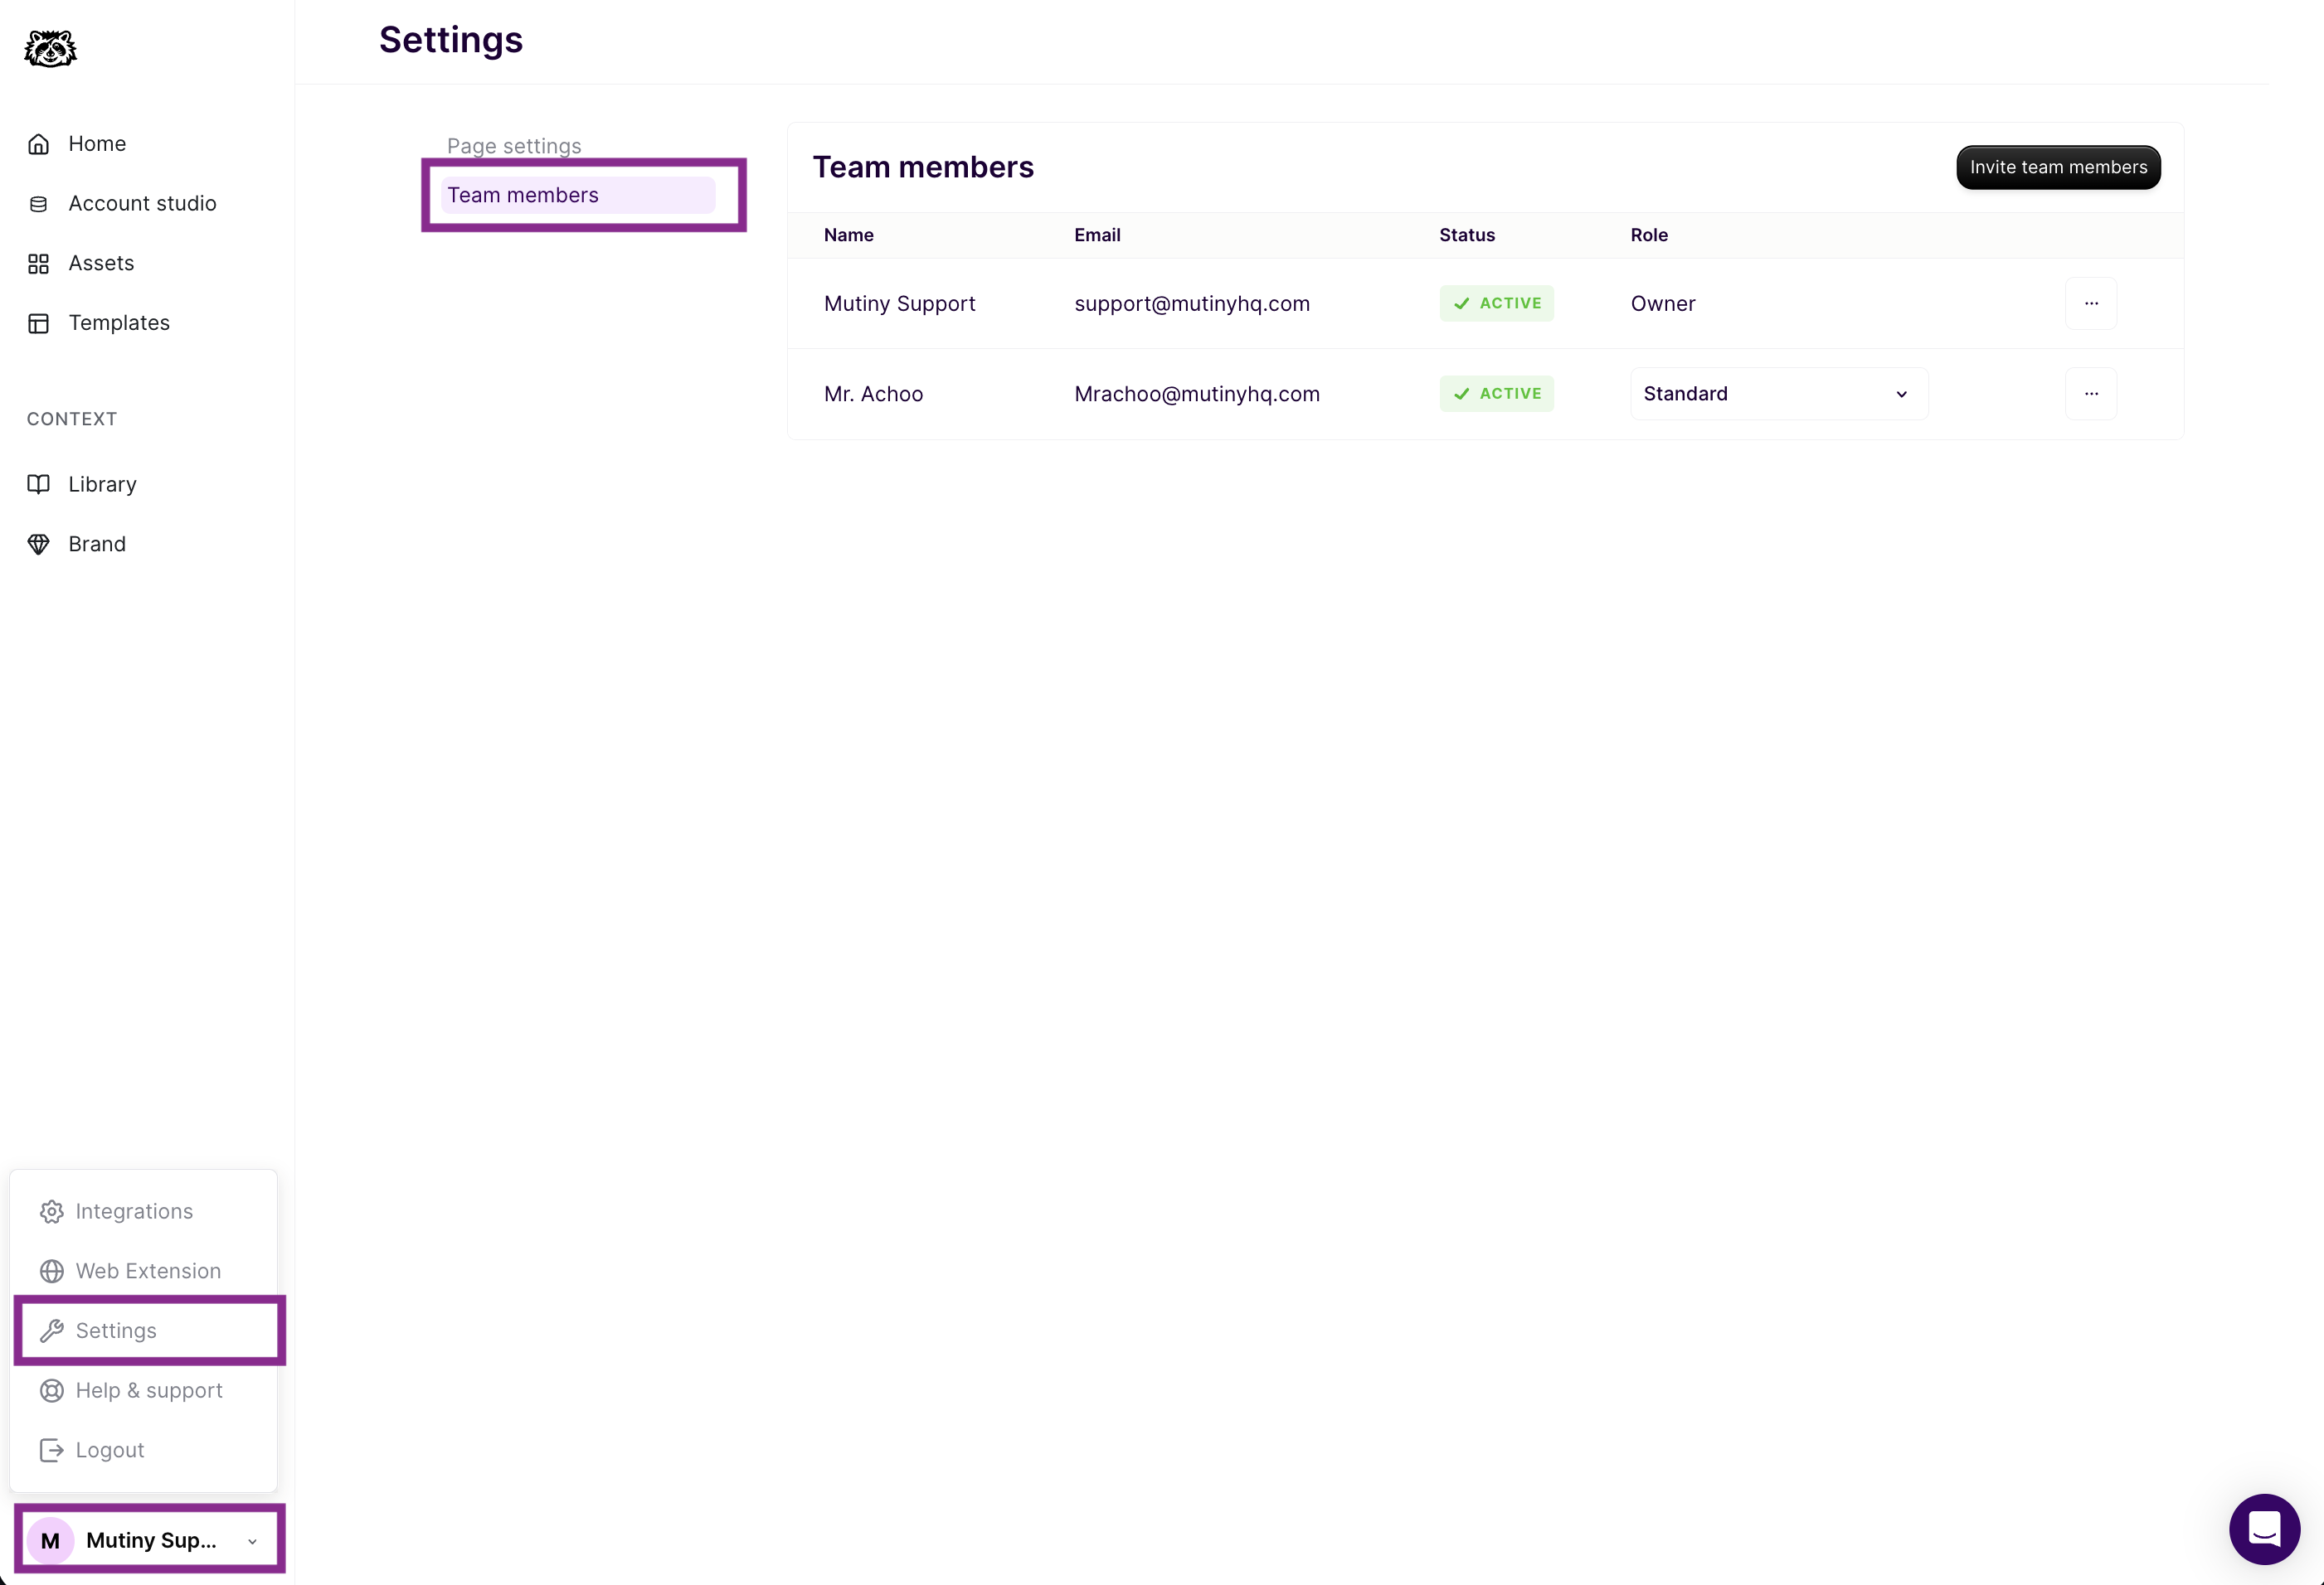The height and width of the screenshot is (1585, 2324).
Task: Open the three-dot menu for Mr. Achoo row
Action: tap(2091, 393)
